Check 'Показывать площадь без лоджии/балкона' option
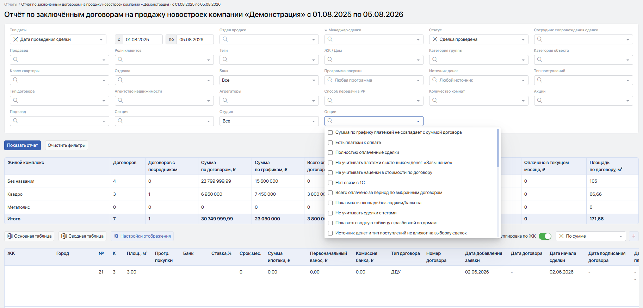Screen dimensions: 643x308 330,203
